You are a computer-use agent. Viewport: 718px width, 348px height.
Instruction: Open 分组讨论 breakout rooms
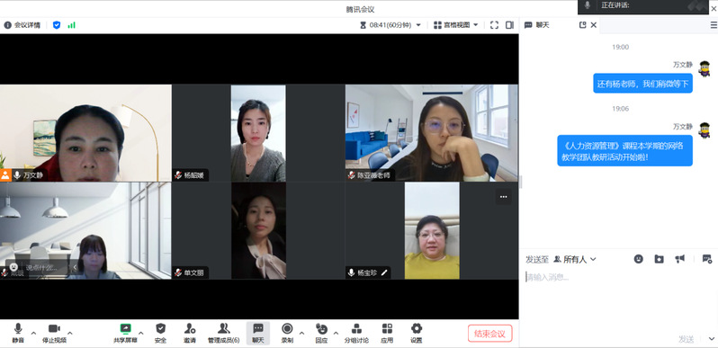point(356,334)
